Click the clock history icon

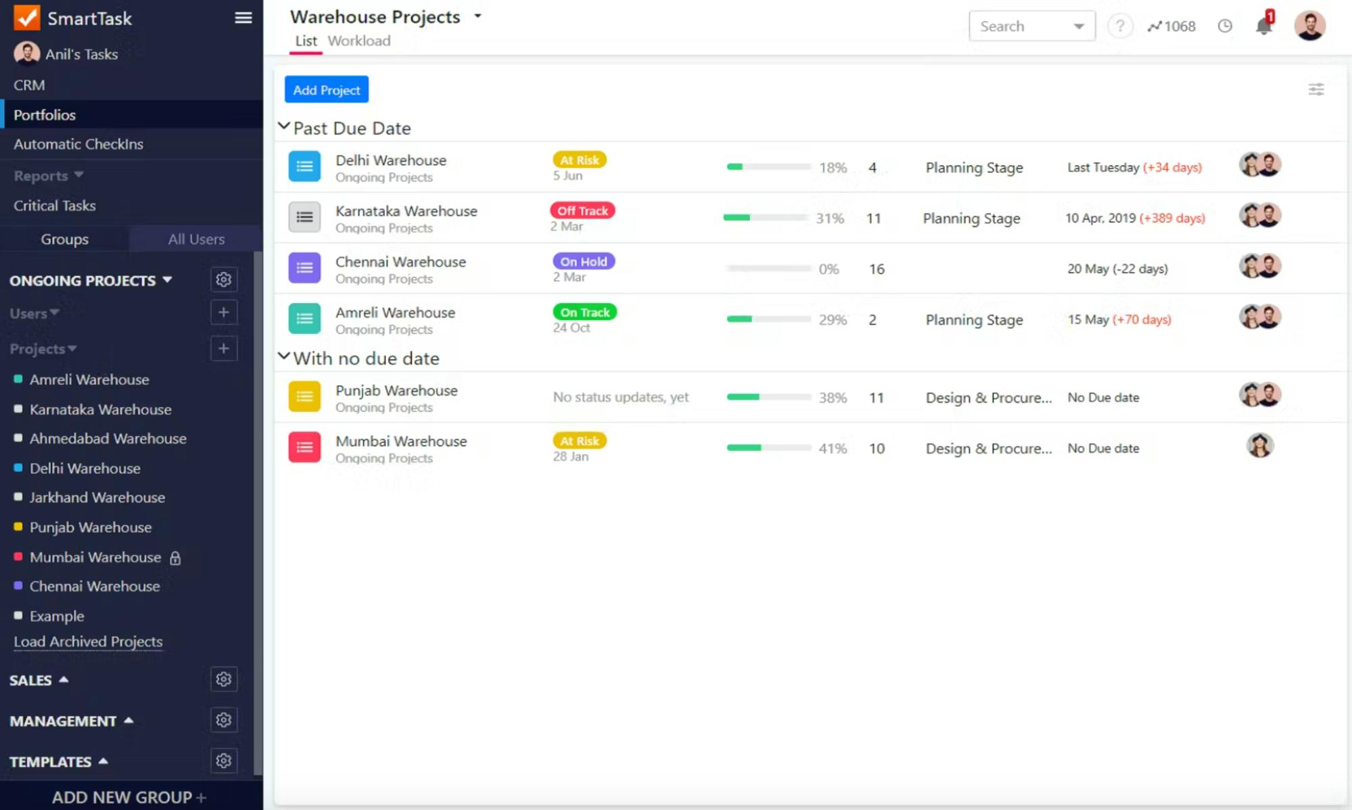coord(1224,26)
